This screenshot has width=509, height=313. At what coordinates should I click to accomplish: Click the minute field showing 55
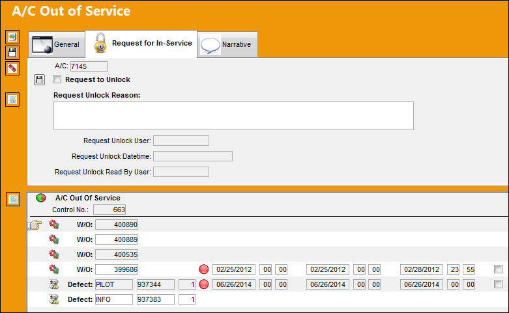click(469, 269)
